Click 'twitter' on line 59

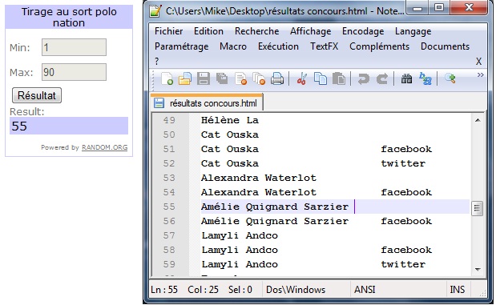[403, 264]
